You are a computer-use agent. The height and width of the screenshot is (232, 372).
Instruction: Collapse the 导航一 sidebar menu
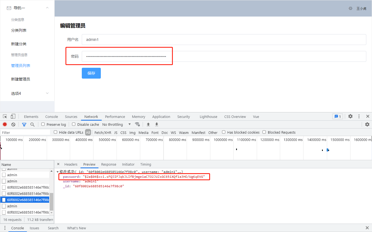[x=47, y=8]
